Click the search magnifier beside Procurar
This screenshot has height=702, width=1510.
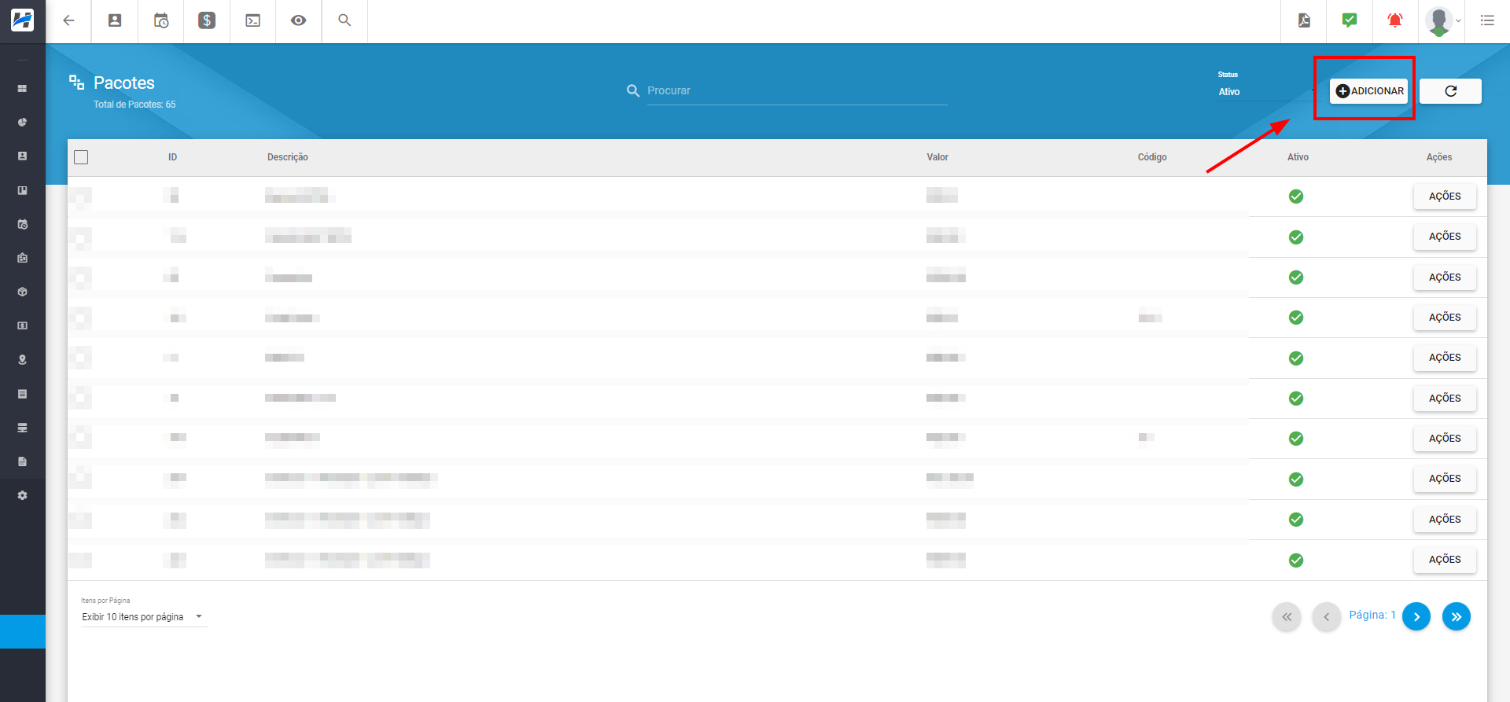point(633,91)
